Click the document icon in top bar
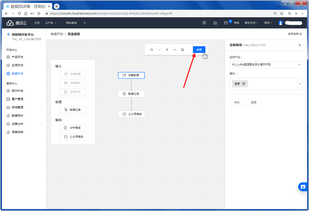 coord(215,23)
